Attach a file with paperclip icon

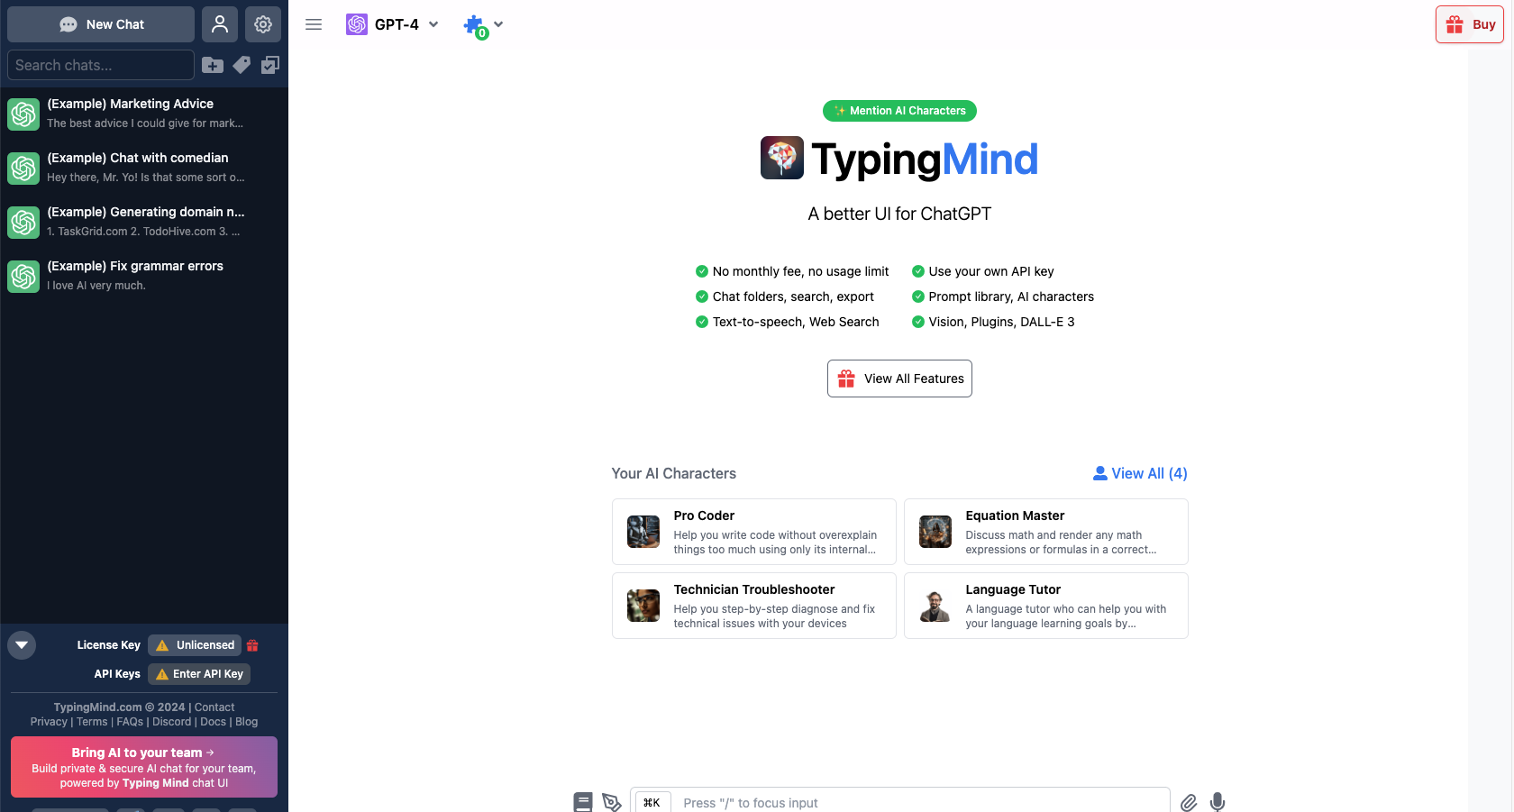click(x=1189, y=802)
